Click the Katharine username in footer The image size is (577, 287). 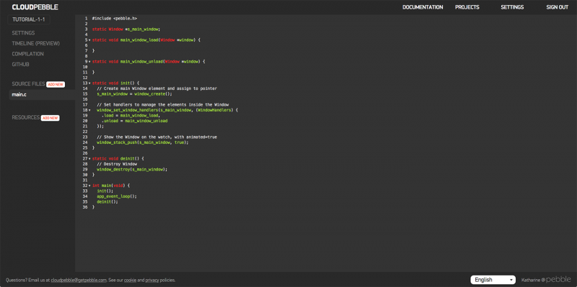coord(531,280)
